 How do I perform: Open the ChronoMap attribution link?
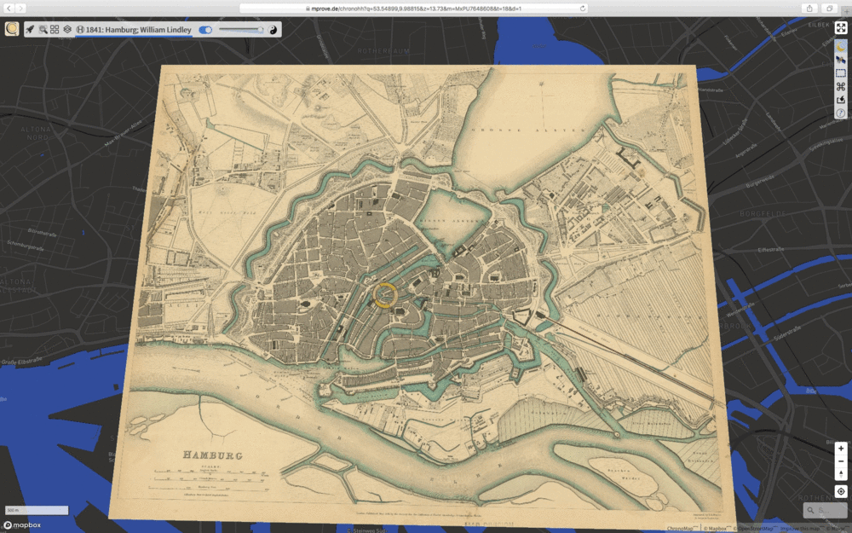[680, 529]
